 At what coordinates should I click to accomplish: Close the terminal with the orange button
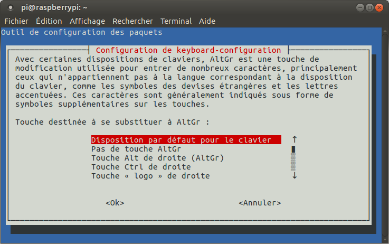[379, 7]
